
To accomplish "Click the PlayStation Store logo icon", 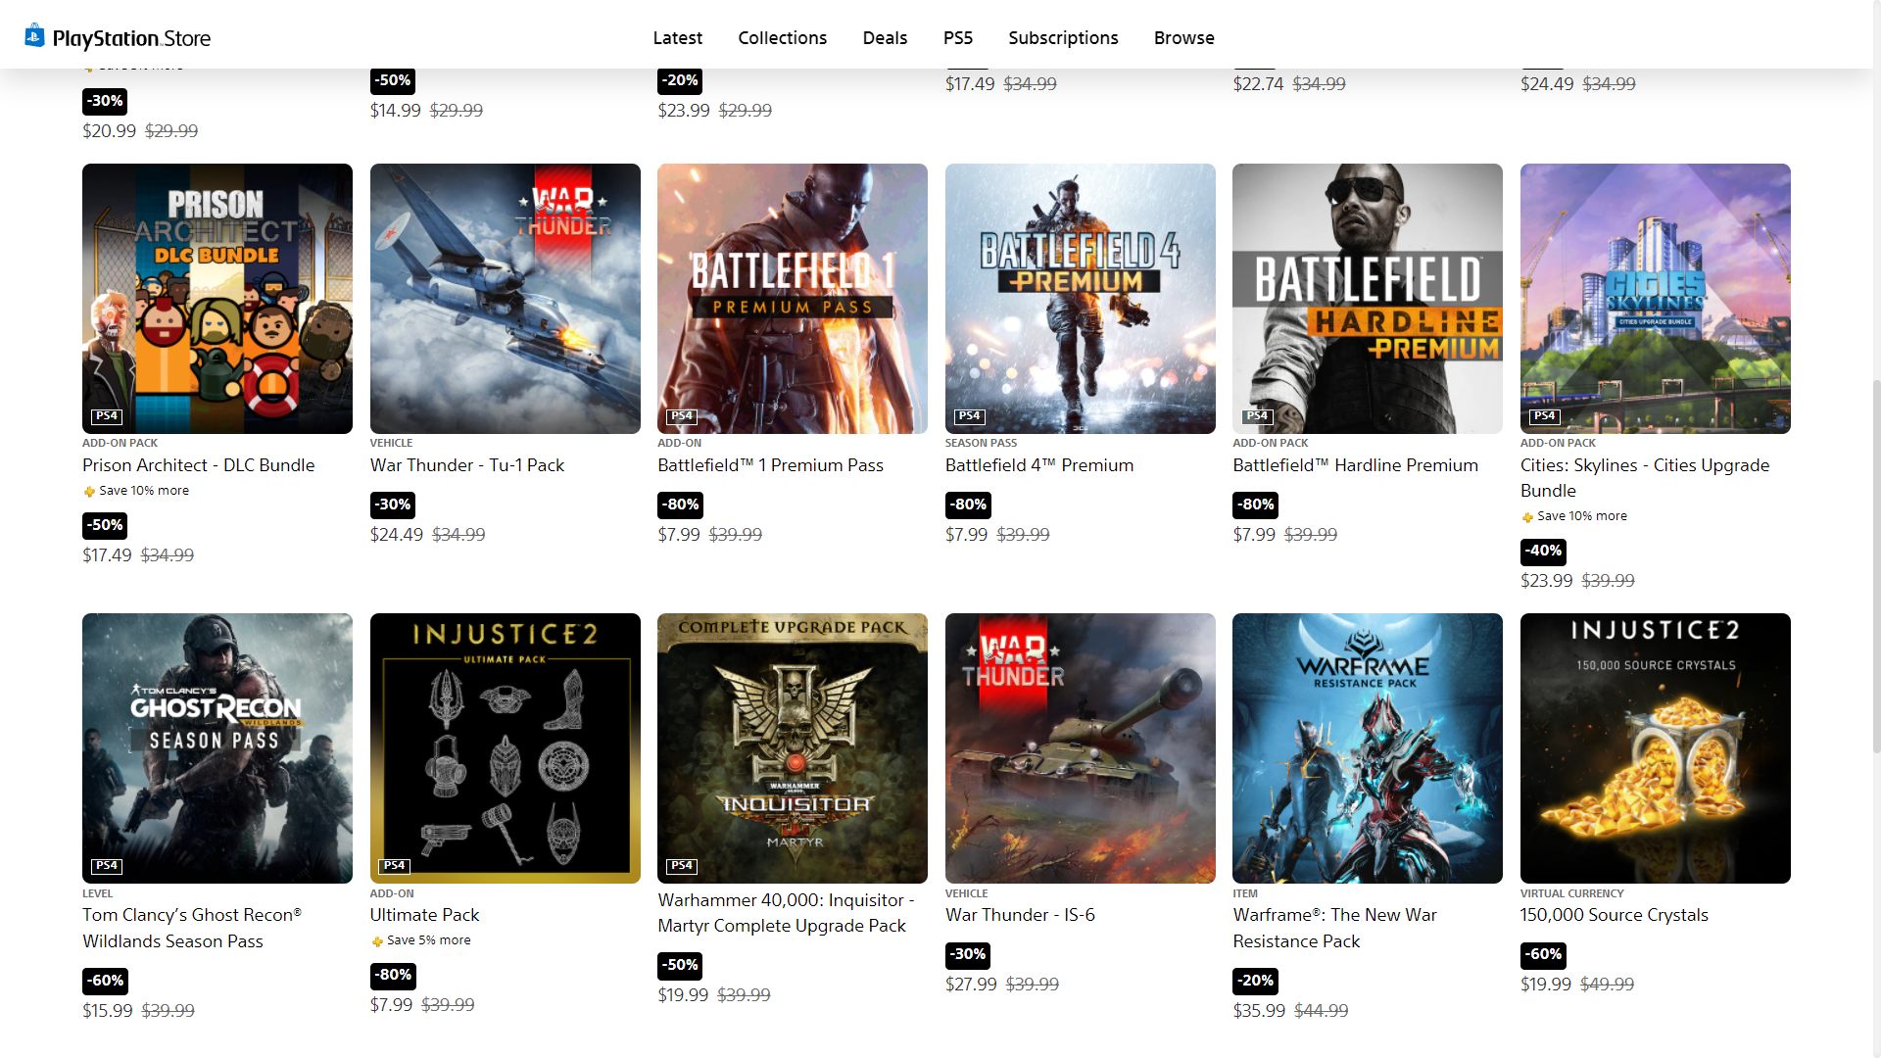I will coord(35,36).
